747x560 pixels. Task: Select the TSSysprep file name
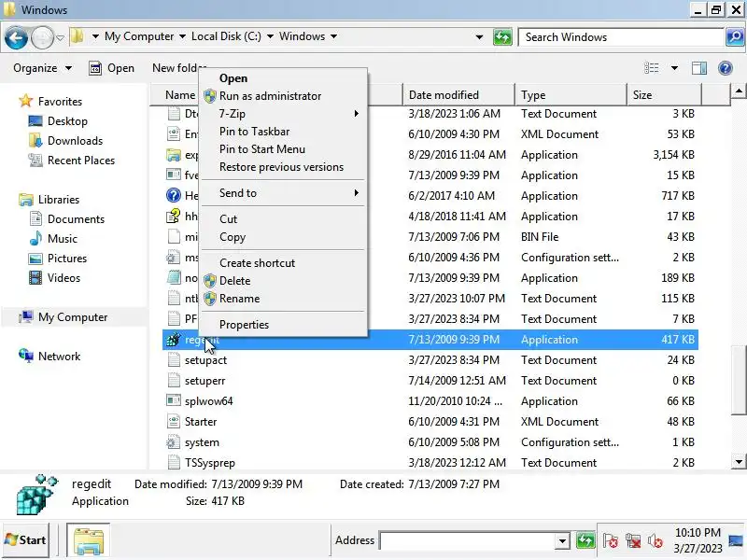(x=209, y=462)
